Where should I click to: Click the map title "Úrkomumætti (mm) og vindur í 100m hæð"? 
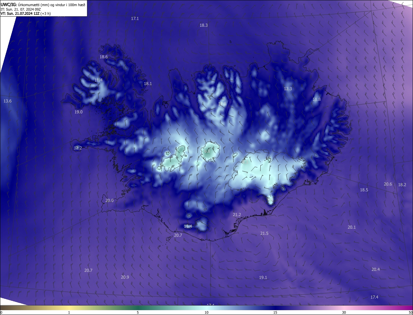[51, 5]
